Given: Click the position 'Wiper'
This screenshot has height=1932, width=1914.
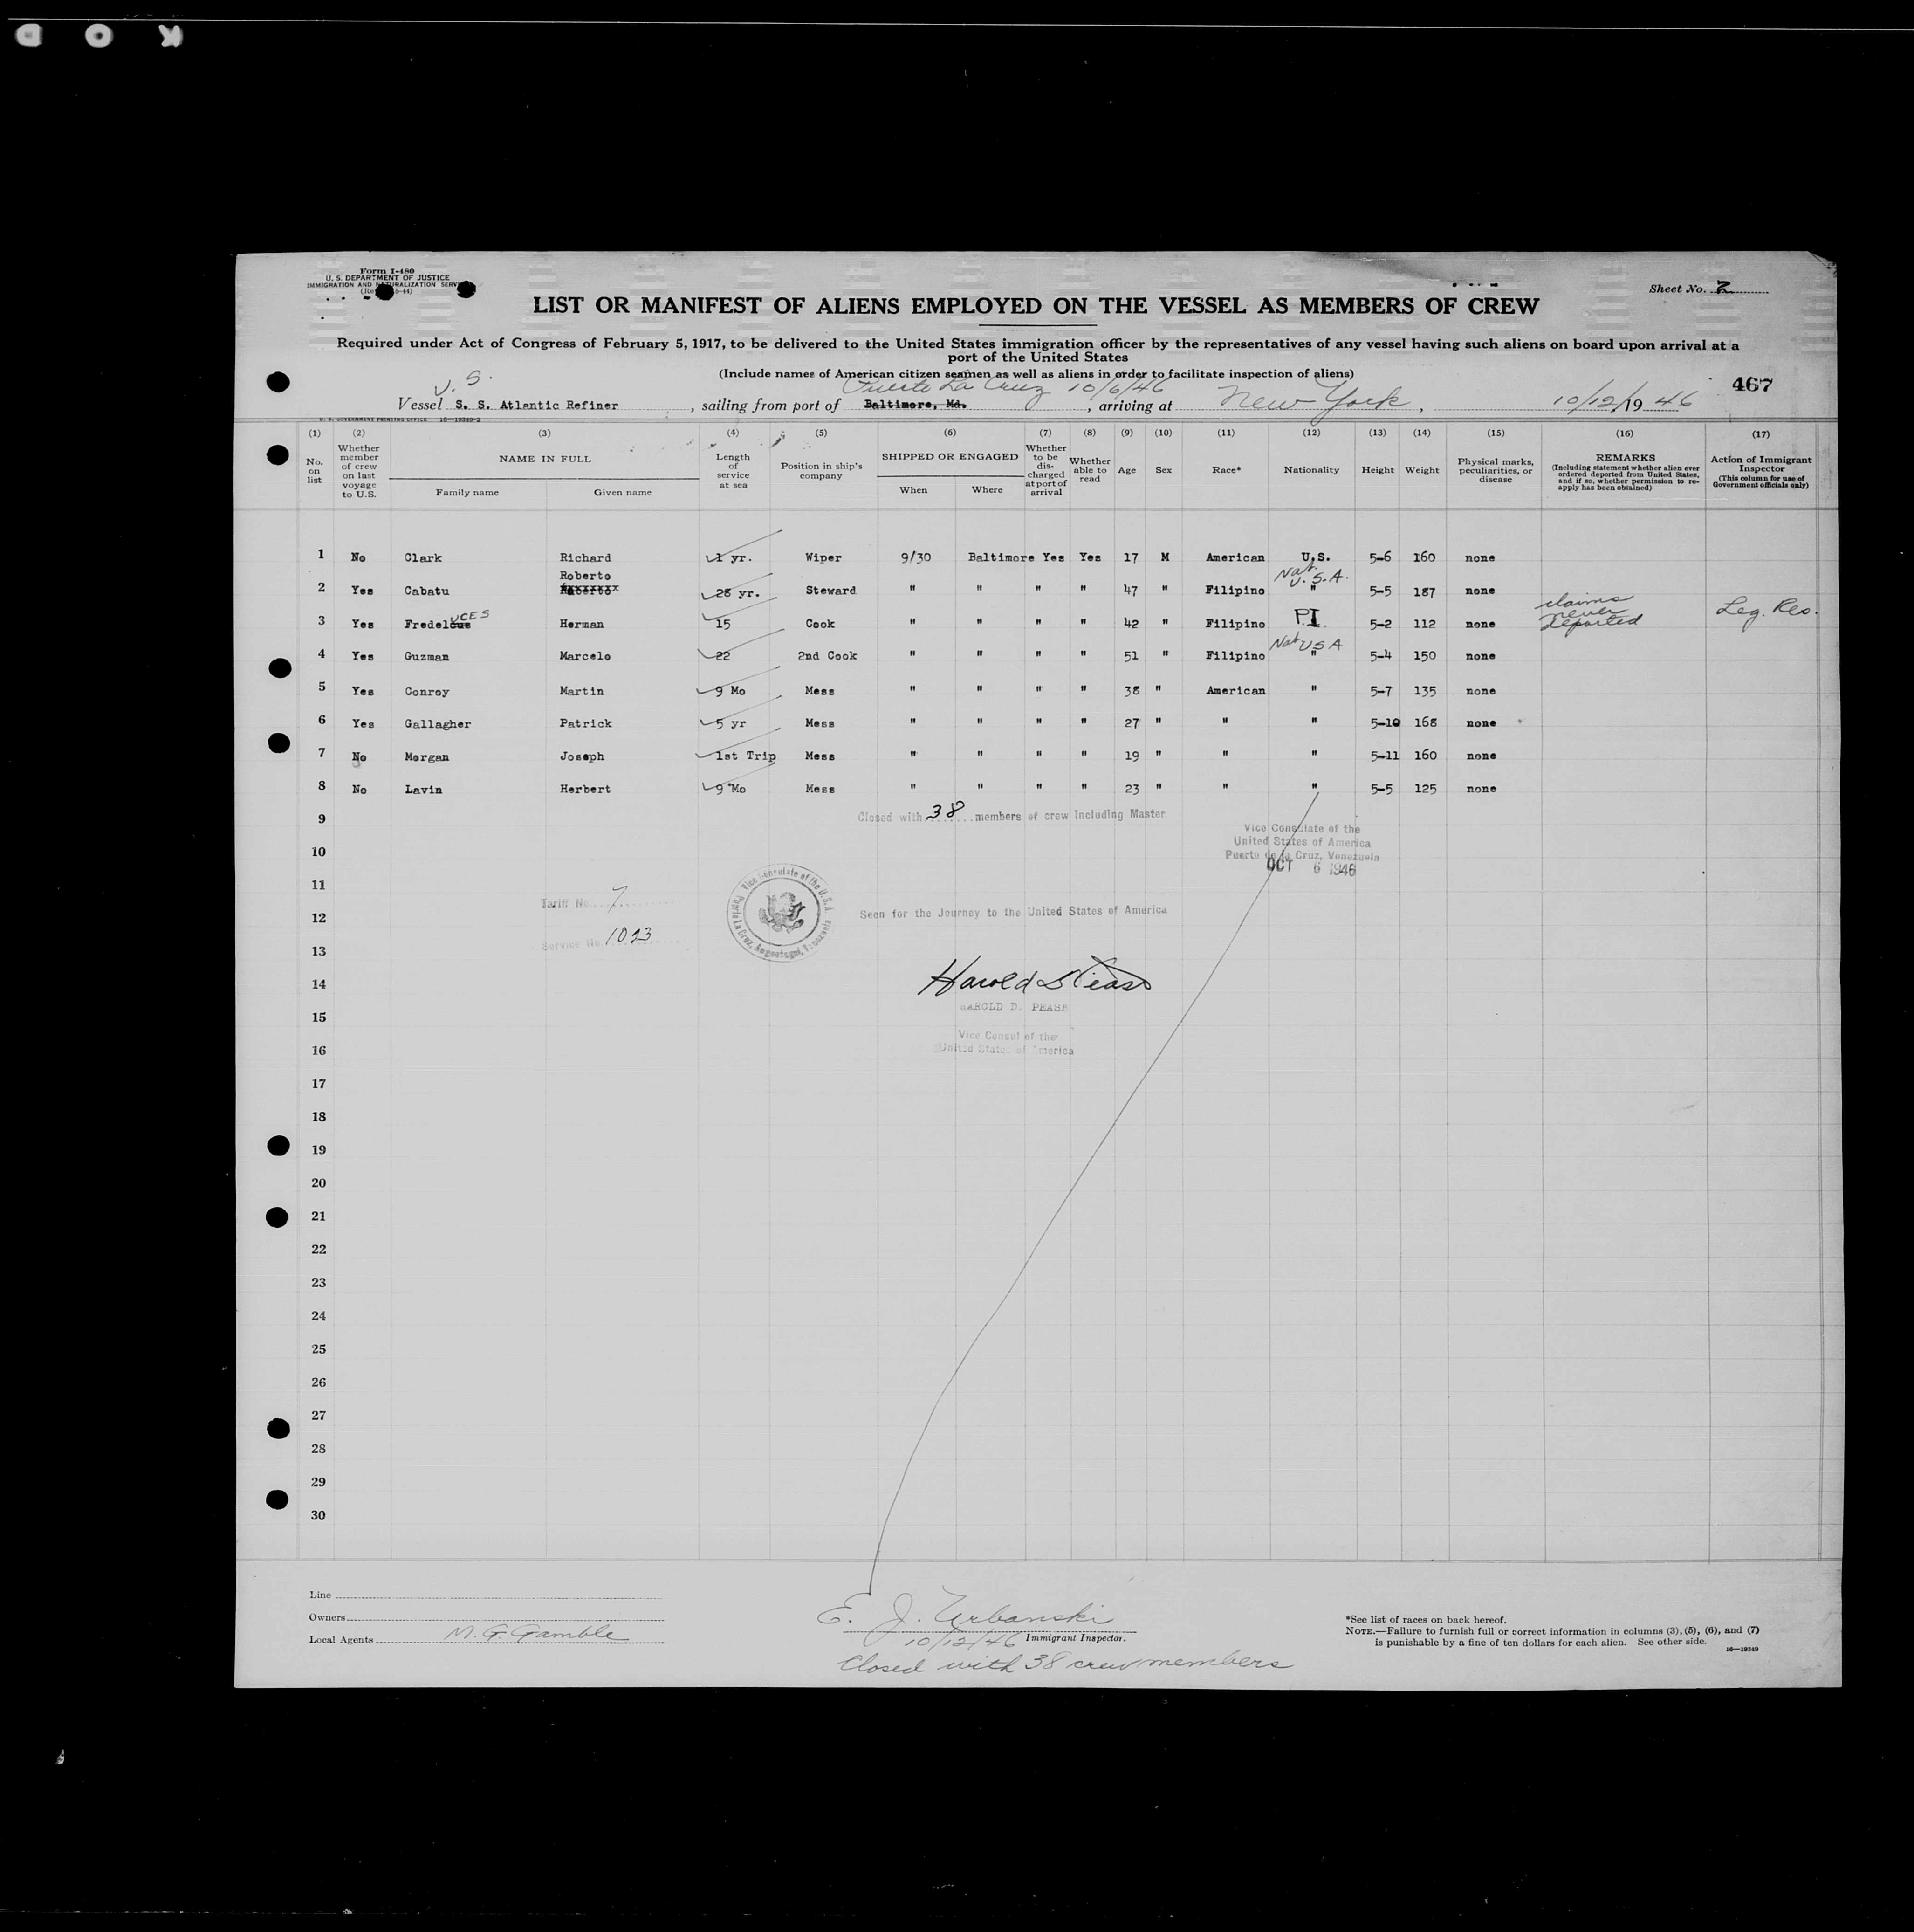Looking at the screenshot, I should pos(823,558).
